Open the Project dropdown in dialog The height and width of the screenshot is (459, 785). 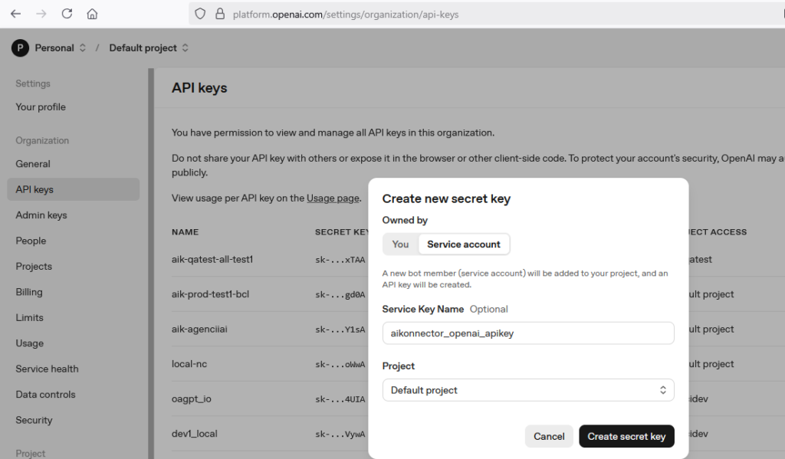pyautogui.click(x=527, y=390)
